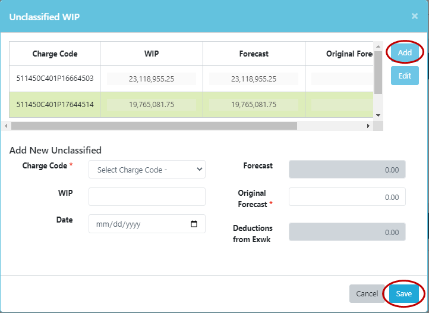Screen dimensions: 429x313
Task: Click the Add button
Action: [x=405, y=52]
